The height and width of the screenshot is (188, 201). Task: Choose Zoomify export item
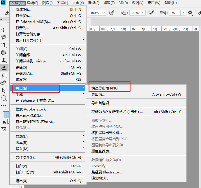136,166
